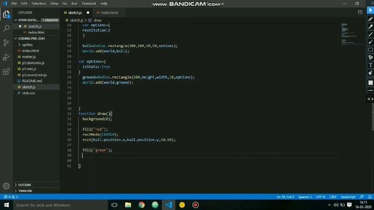Switch to the sketch.js tab
This screenshot has width=374, height=210.
coord(75,12)
